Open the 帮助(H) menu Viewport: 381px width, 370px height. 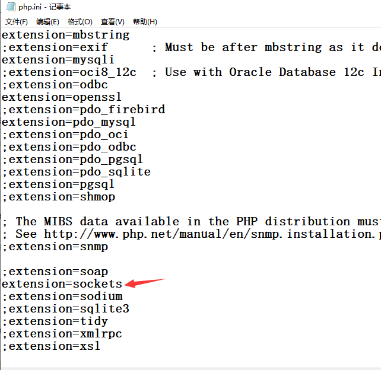coord(145,22)
